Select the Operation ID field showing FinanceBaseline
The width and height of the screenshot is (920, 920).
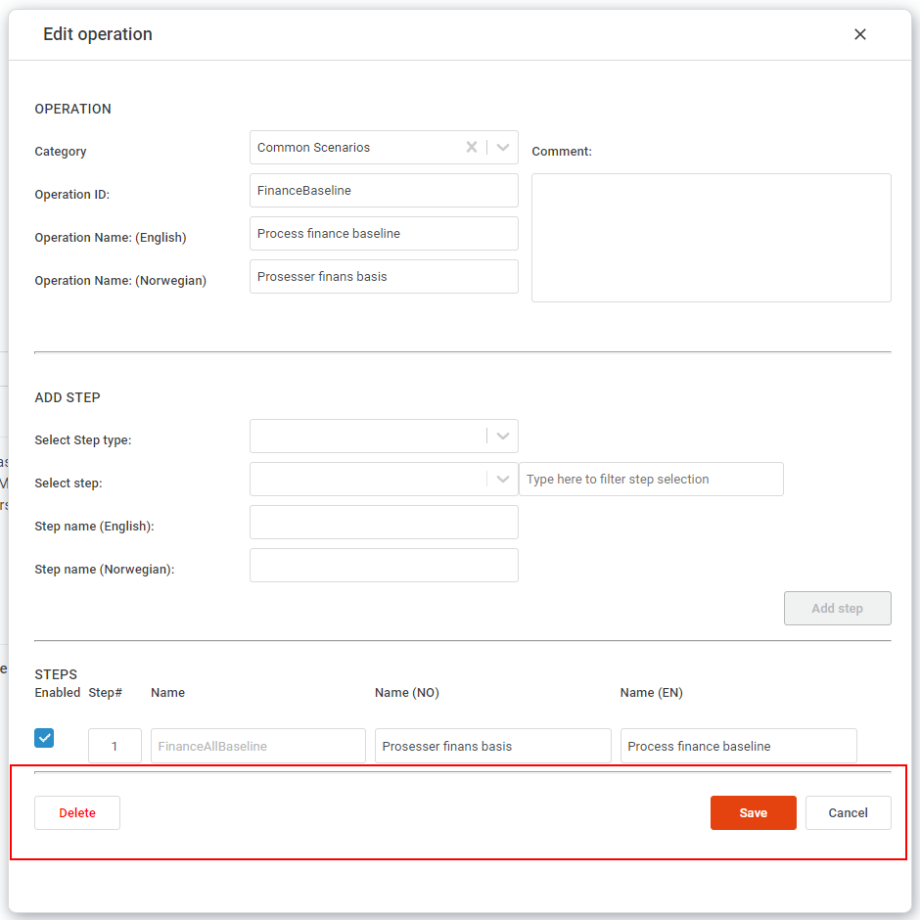coord(384,190)
